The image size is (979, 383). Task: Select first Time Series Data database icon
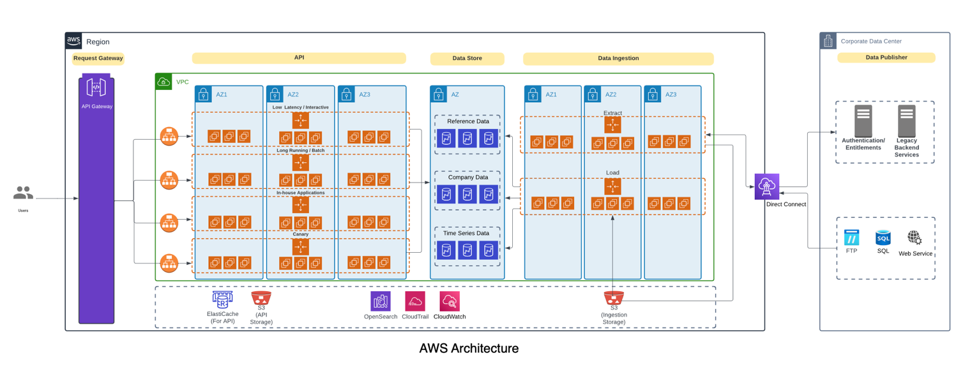(x=447, y=250)
